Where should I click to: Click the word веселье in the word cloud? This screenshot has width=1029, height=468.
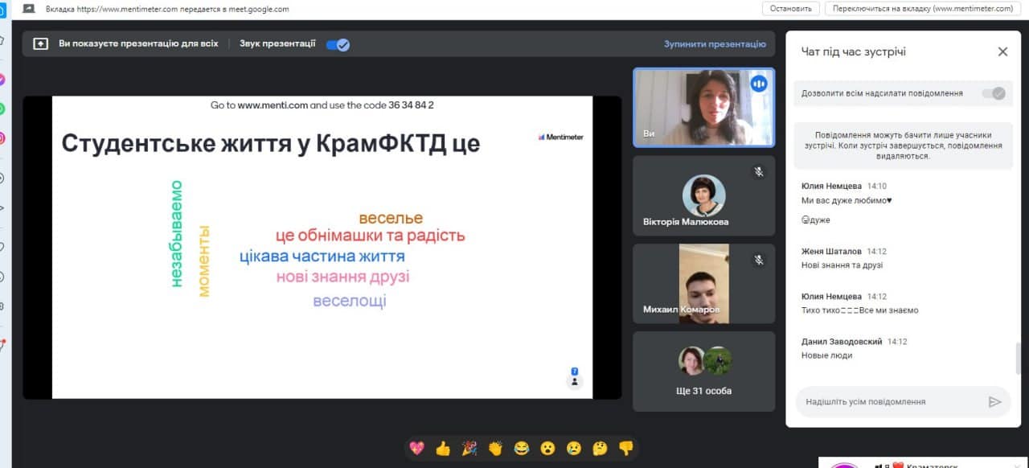391,218
